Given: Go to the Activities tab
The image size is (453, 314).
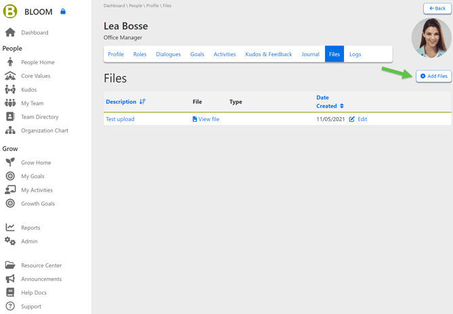Looking at the screenshot, I should pos(225,54).
